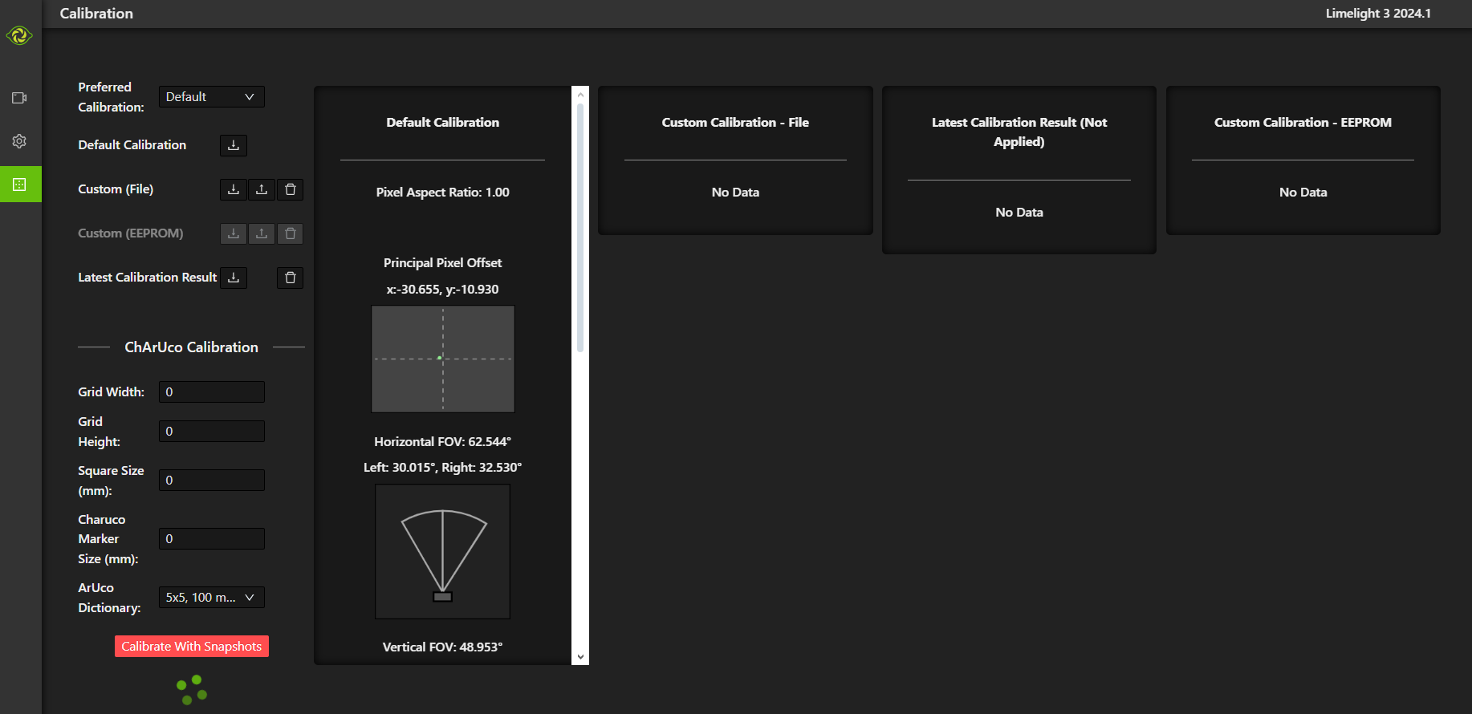
Task: Click the Grid Height input field
Action: click(212, 432)
